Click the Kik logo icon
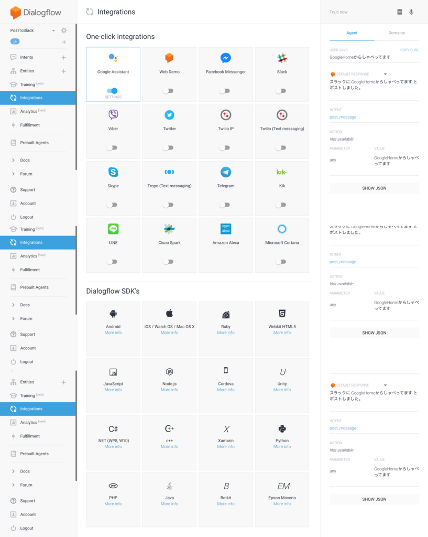The width and height of the screenshot is (428, 537). pyautogui.click(x=281, y=172)
